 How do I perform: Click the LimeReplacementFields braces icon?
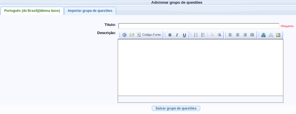tap(132, 35)
